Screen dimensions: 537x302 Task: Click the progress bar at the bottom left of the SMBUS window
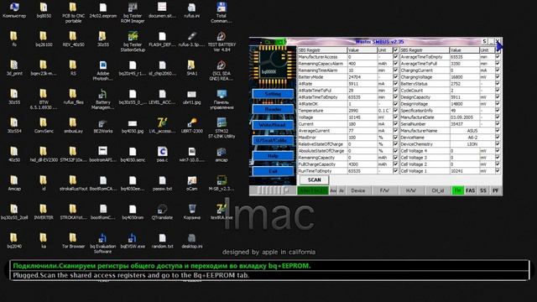tap(273, 190)
